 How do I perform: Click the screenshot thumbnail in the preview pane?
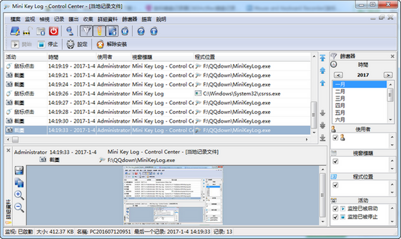pyautogui.click(x=173, y=195)
